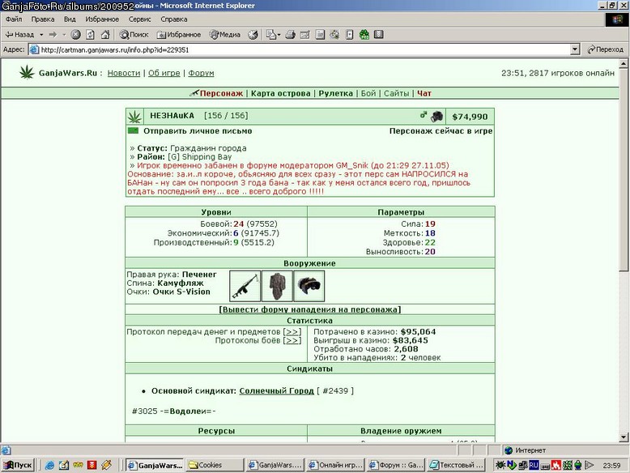
Task: Click the Stop button in IE toolbar
Action: pos(75,35)
